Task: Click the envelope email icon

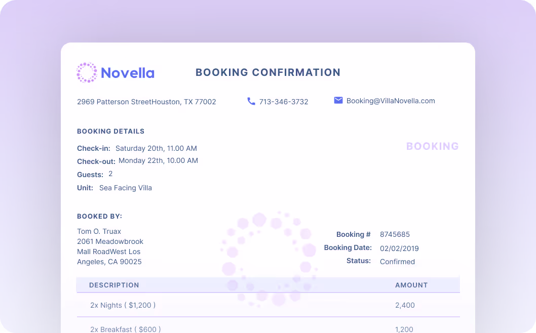Action: 338,100
